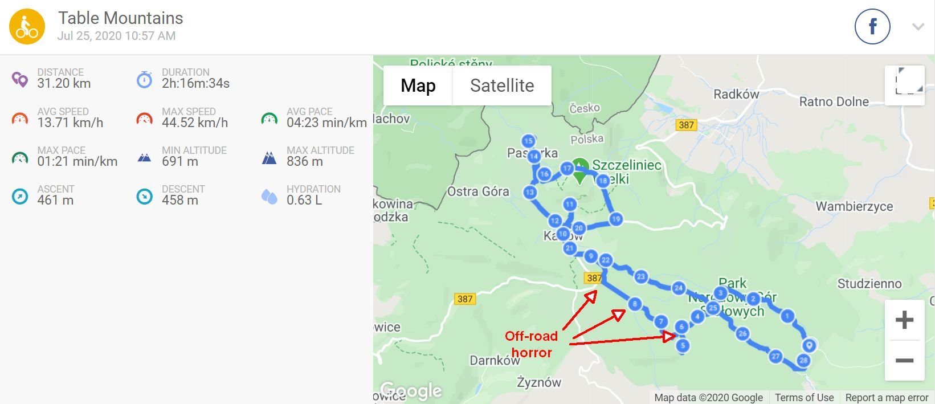Click the Duration stopwatch icon

pos(145,80)
